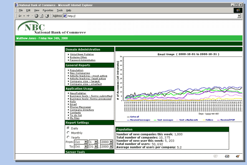Viewport: 247px width, 165px height.
Task: Open the Password Administration link
Action: [x=83, y=60]
